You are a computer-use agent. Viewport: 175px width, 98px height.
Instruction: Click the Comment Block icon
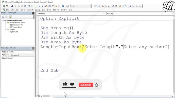coord(123,6)
